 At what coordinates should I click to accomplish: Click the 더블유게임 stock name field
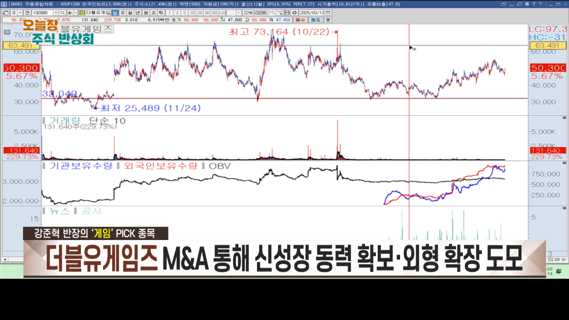(98, 13)
